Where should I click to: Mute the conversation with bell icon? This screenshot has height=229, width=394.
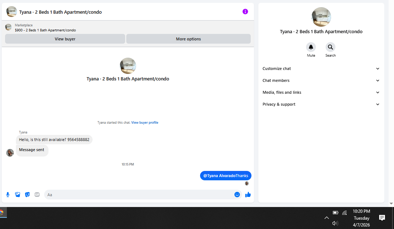311,47
